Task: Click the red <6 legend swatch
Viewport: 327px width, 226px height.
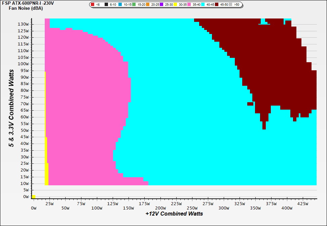Action: (x=93, y=5)
